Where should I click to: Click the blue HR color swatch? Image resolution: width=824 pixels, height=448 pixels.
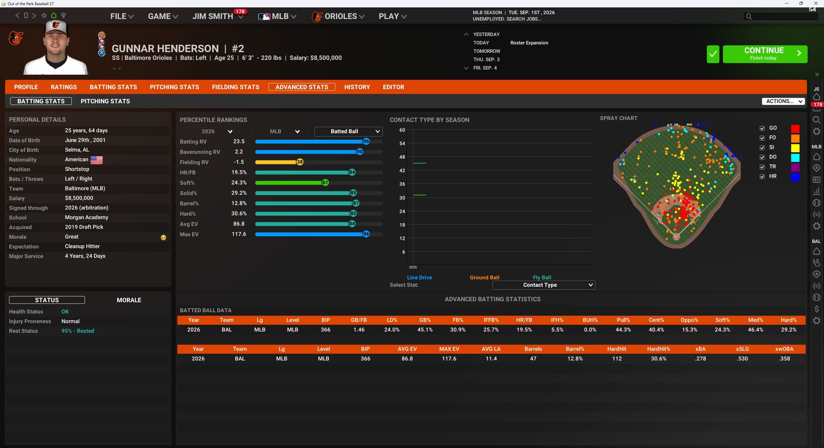(x=795, y=177)
